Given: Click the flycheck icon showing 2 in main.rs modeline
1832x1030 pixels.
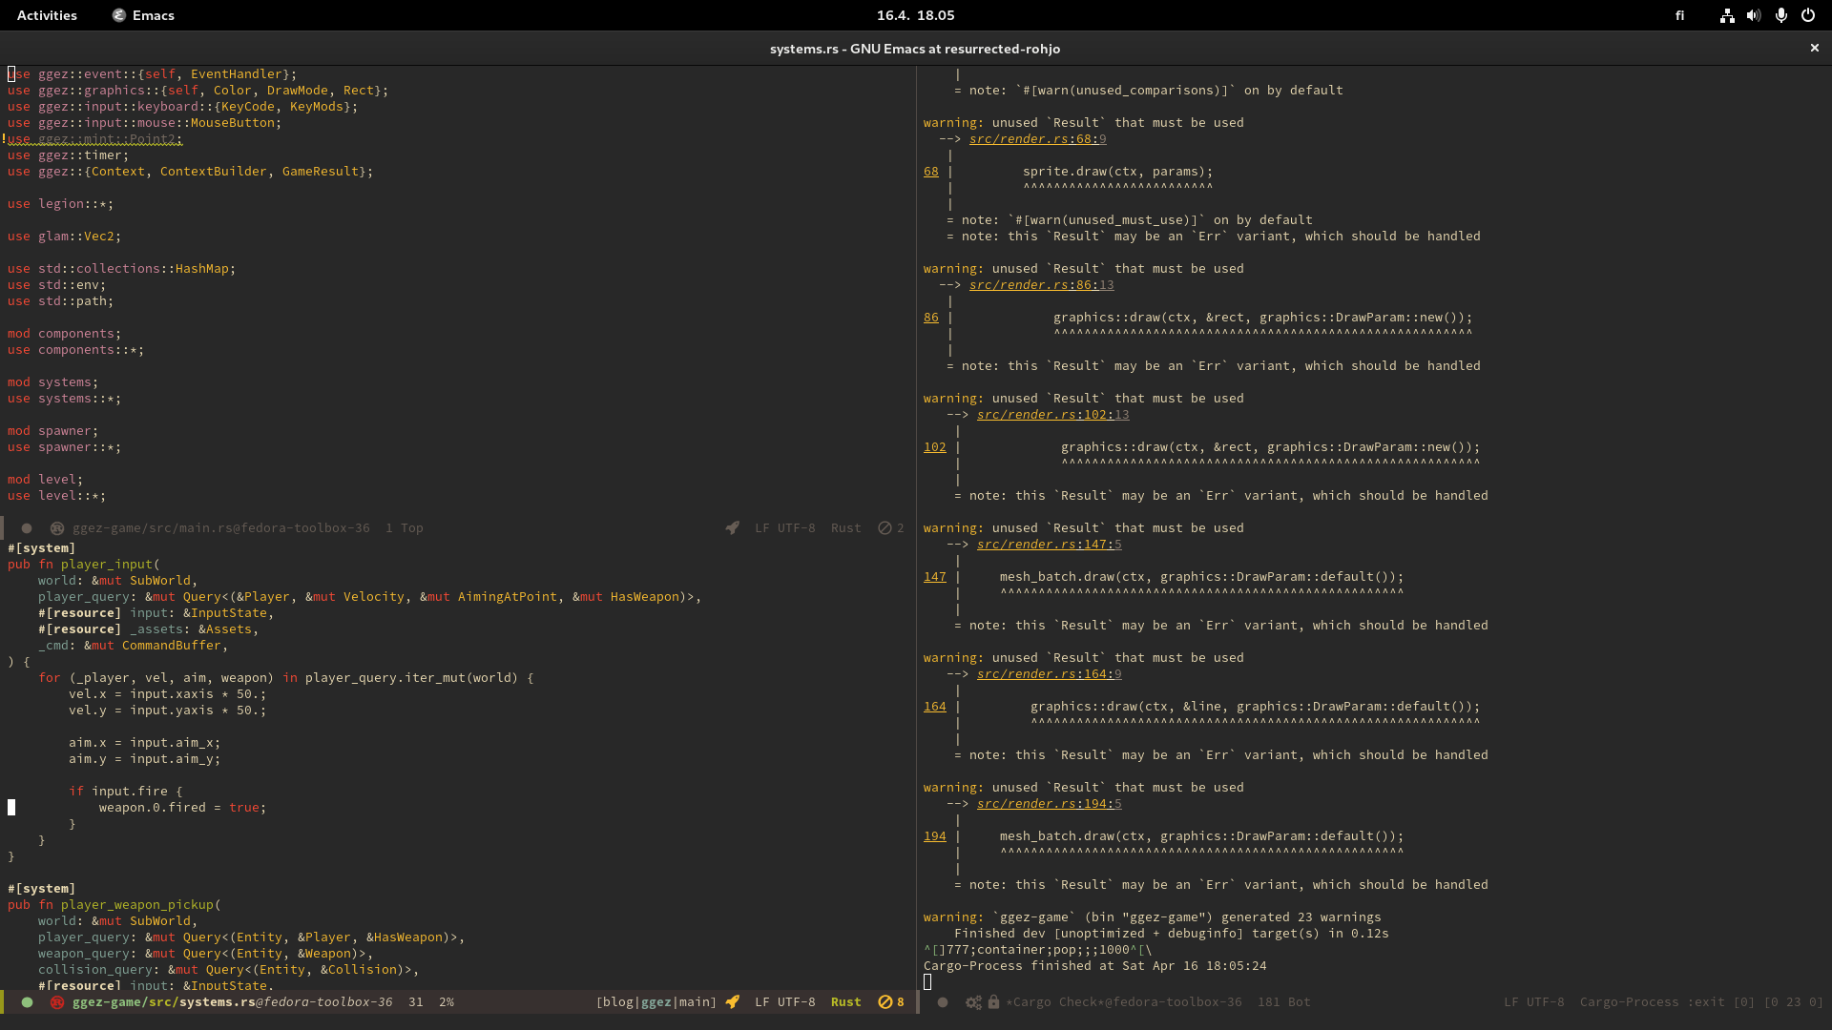Looking at the screenshot, I should [891, 528].
